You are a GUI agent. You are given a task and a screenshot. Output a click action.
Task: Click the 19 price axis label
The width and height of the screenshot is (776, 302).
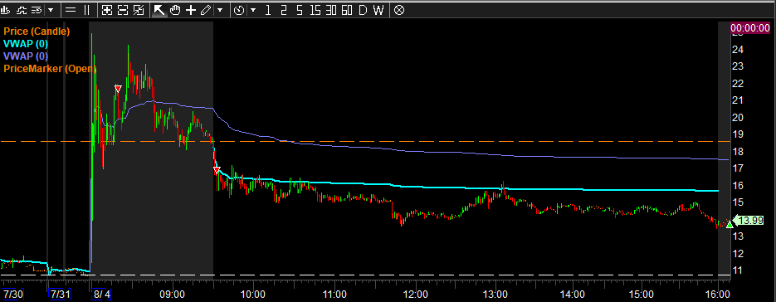point(737,134)
